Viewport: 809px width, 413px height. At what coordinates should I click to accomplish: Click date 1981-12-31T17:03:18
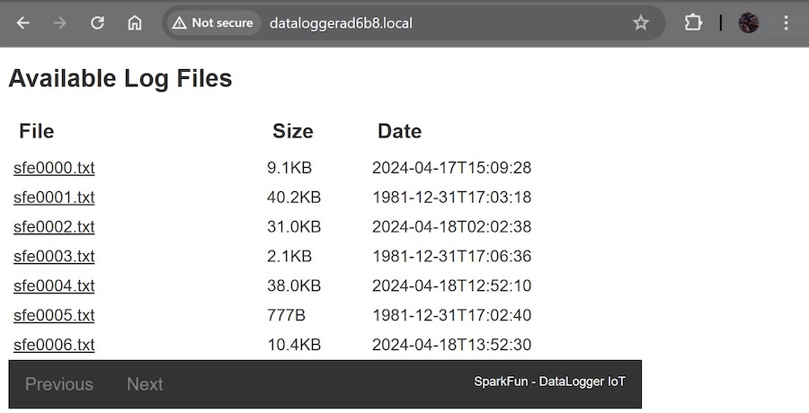(x=451, y=198)
